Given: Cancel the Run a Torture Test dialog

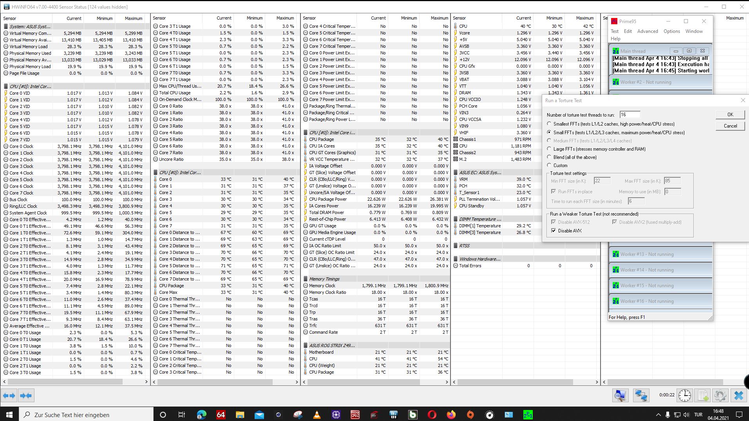Looking at the screenshot, I should click(730, 126).
